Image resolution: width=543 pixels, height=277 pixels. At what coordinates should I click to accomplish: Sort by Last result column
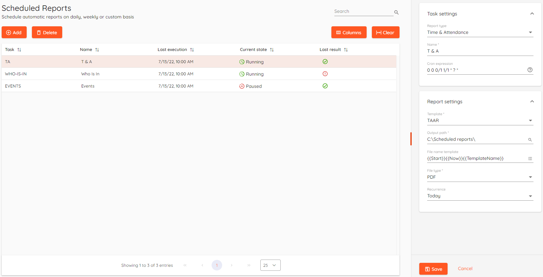(x=346, y=50)
